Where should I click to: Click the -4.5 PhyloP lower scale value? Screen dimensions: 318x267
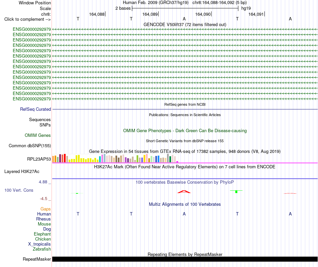pyautogui.click(x=44, y=199)
